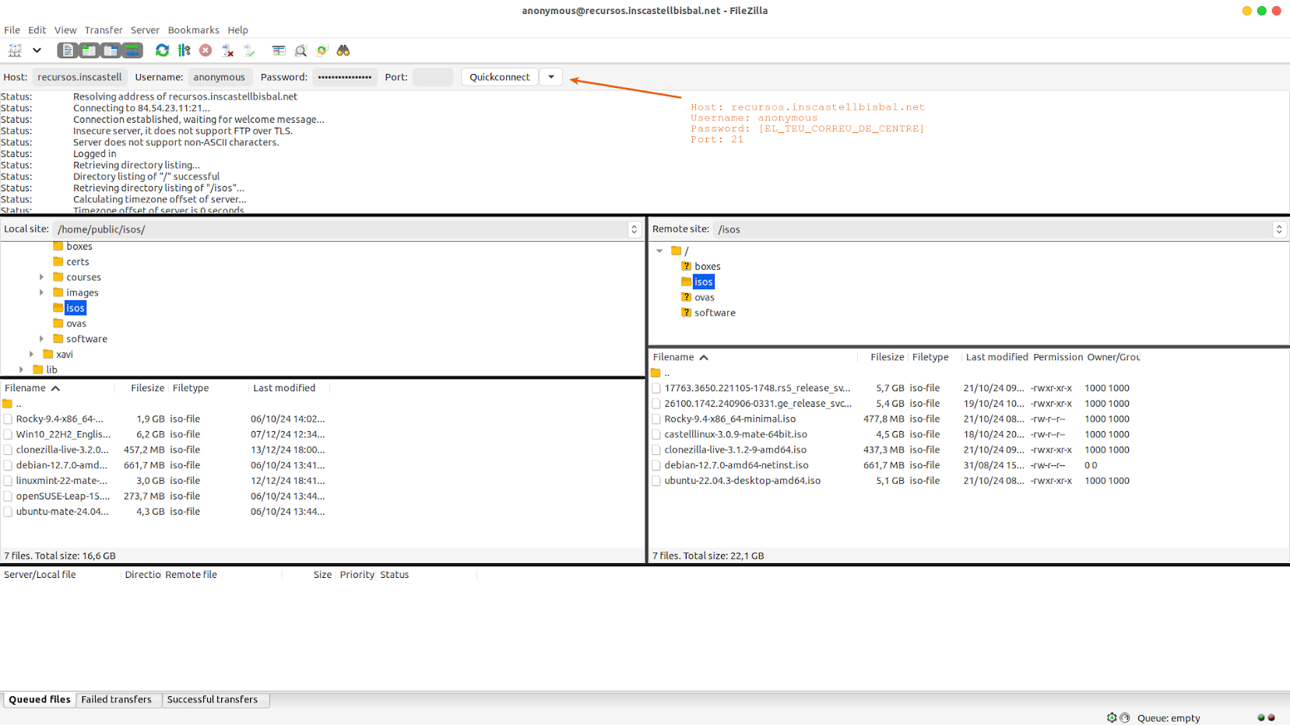Sort local files by Filename column

point(57,388)
